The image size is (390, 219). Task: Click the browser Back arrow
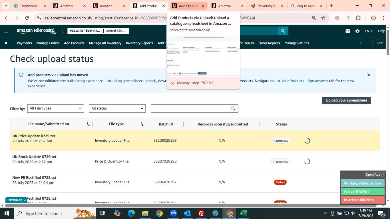click(6, 18)
